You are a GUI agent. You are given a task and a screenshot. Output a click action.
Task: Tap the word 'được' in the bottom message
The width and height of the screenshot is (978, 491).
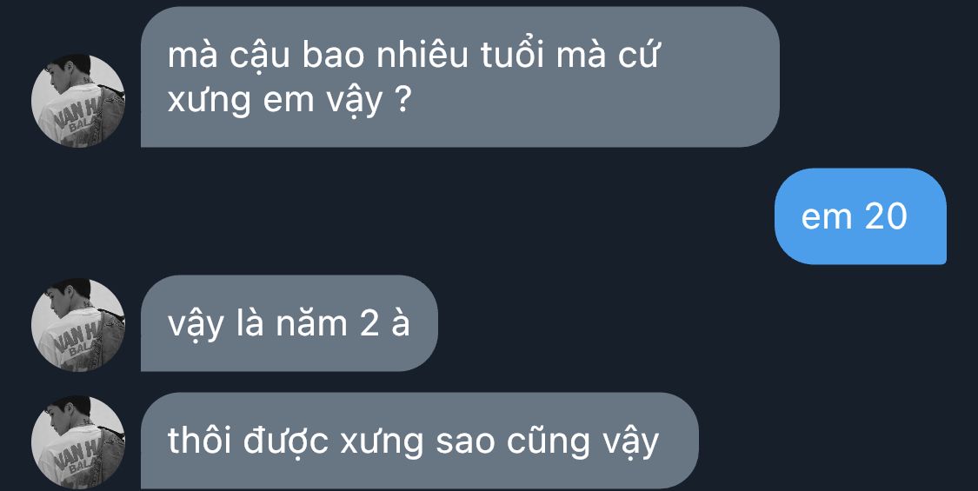click(286, 443)
